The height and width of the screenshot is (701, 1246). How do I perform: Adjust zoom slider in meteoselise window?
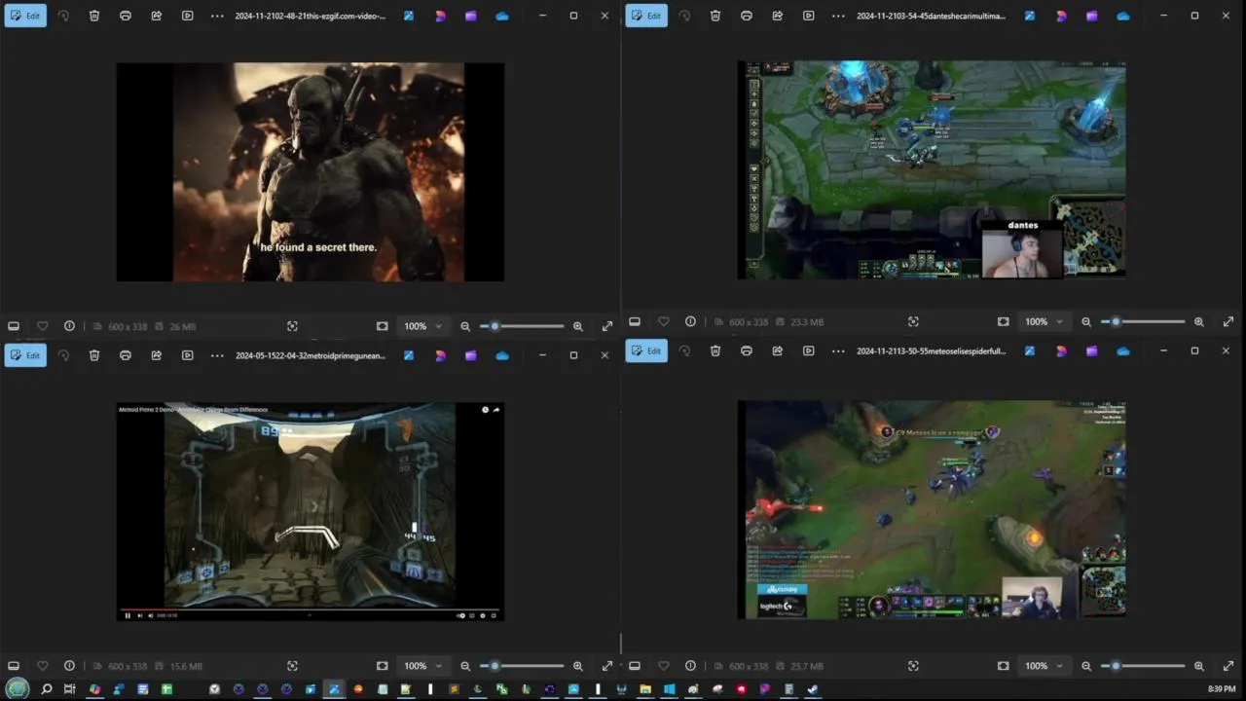click(1143, 666)
